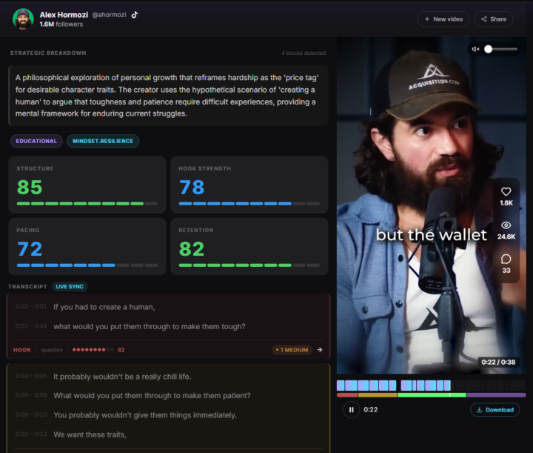The image size is (533, 453).
Task: Click the strategic breakdown summary paragraph
Action: [x=168, y=96]
